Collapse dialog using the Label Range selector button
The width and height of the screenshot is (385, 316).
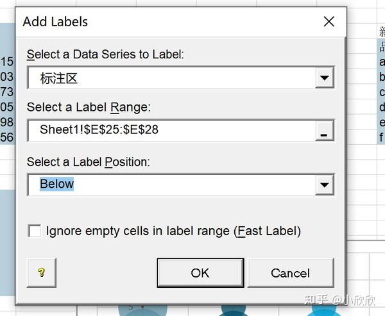(x=324, y=131)
